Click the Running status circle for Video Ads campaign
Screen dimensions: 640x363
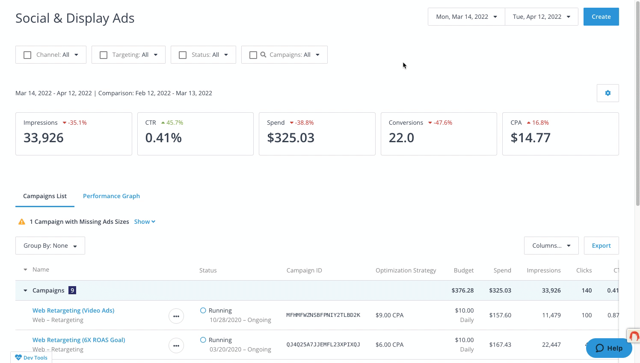pos(203,310)
